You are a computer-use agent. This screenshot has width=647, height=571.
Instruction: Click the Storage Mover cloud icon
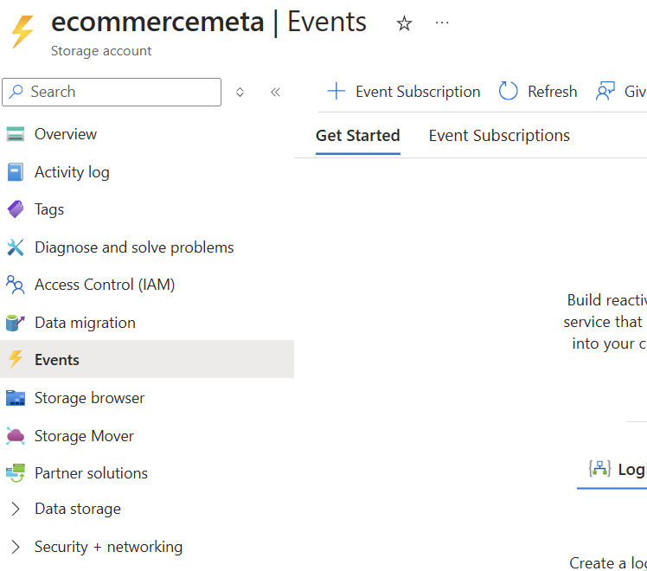(x=16, y=436)
